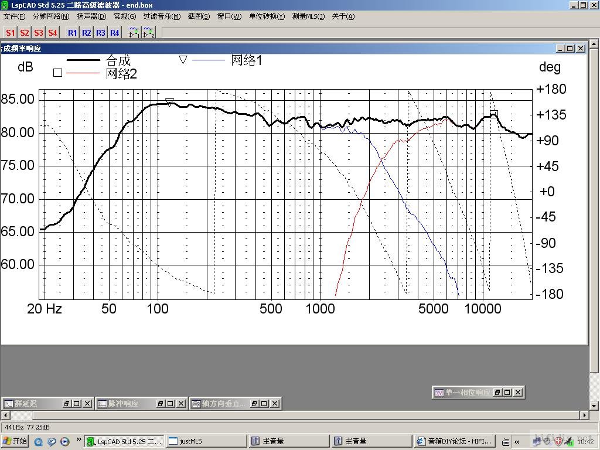
Task: Open the 文件(F) menu
Action: tap(14, 16)
